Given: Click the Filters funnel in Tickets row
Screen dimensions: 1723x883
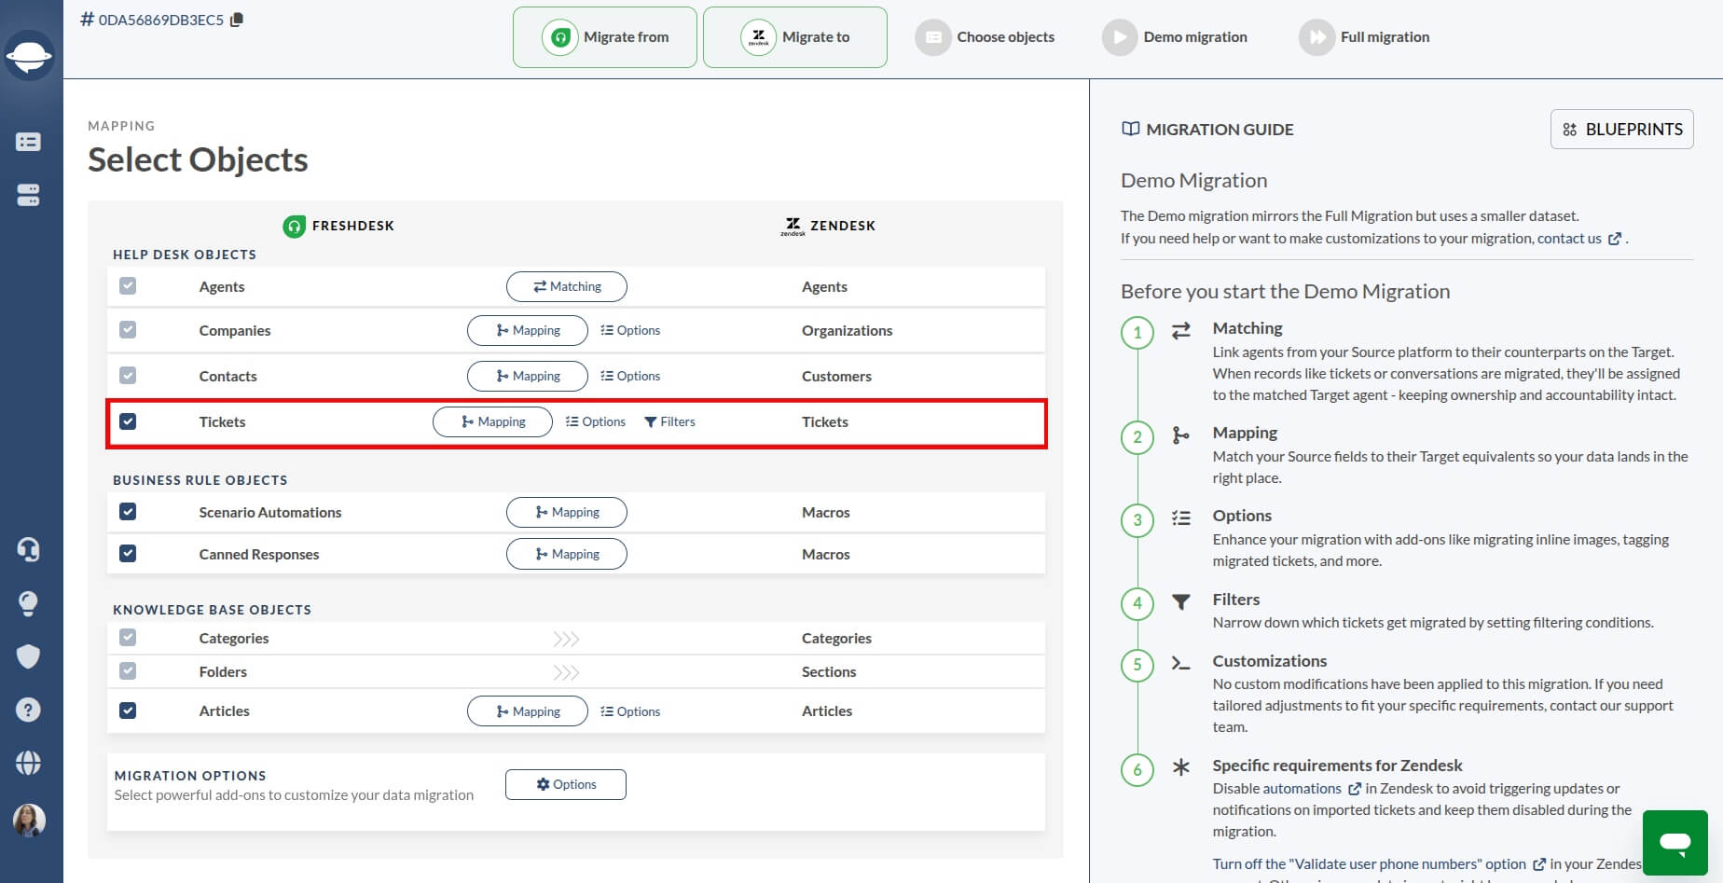Looking at the screenshot, I should pyautogui.click(x=669, y=422).
